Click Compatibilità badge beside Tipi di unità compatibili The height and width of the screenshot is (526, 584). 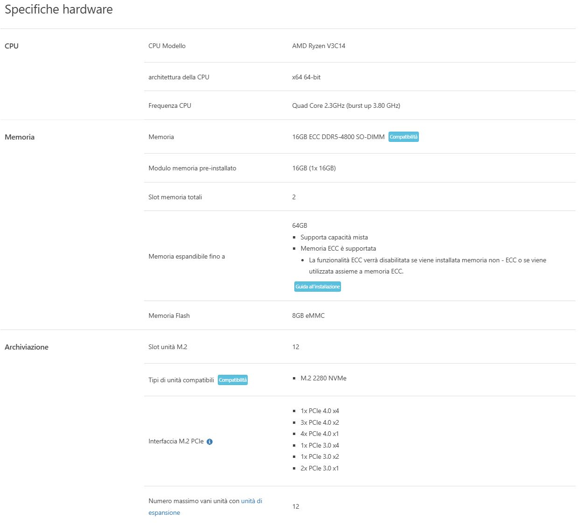233,380
